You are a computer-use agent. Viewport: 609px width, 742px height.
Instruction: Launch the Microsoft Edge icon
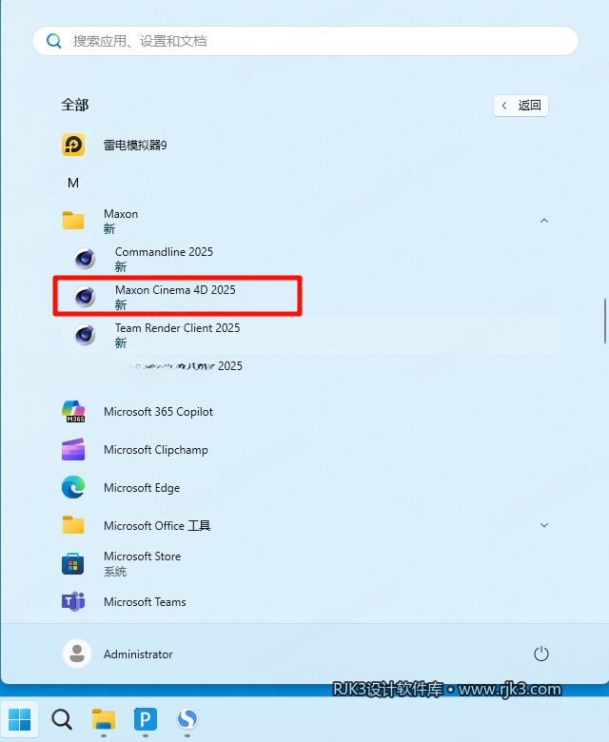(73, 487)
